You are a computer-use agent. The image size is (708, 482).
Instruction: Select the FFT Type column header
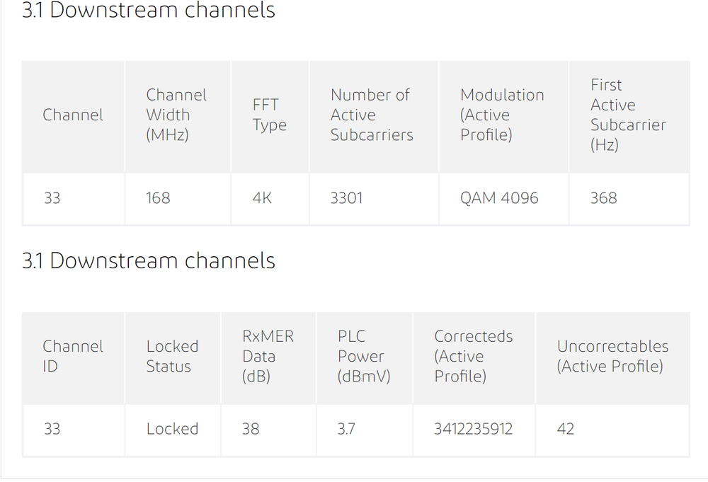click(x=270, y=115)
